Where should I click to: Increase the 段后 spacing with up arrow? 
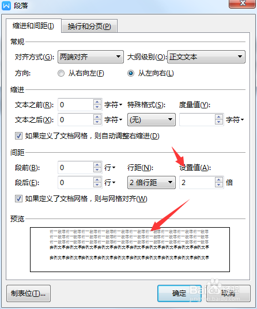(x=97, y=180)
